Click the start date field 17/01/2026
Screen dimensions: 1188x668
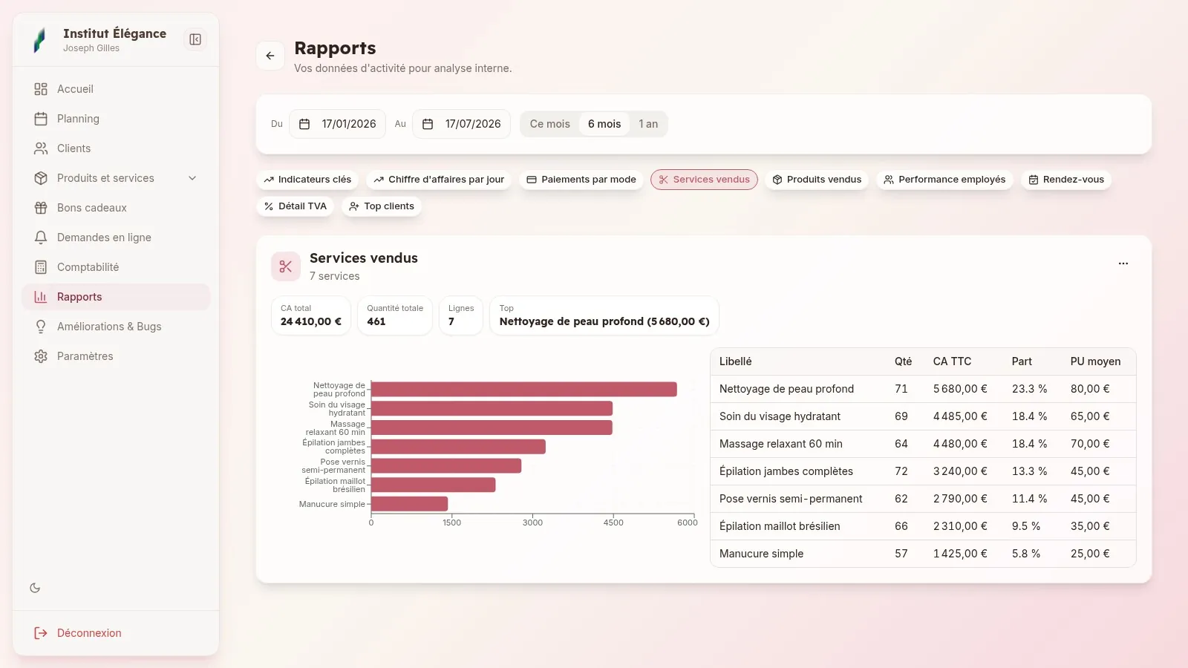(x=337, y=124)
